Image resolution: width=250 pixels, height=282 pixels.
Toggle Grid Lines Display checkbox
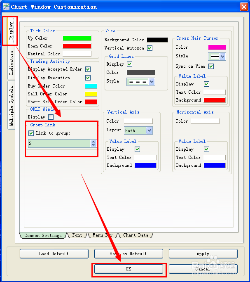pos(129,64)
